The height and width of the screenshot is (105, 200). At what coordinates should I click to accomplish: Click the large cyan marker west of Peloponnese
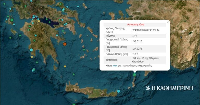[x=31, y=50]
